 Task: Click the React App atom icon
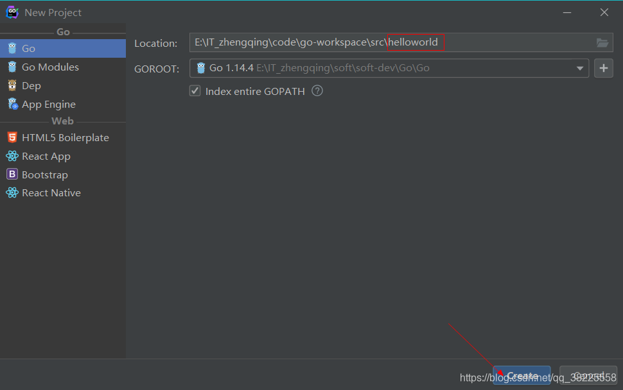12,156
